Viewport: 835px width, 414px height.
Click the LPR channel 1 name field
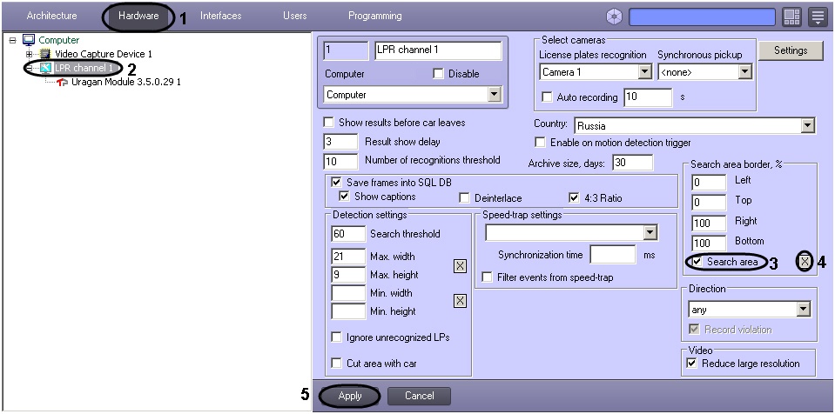pyautogui.click(x=438, y=50)
